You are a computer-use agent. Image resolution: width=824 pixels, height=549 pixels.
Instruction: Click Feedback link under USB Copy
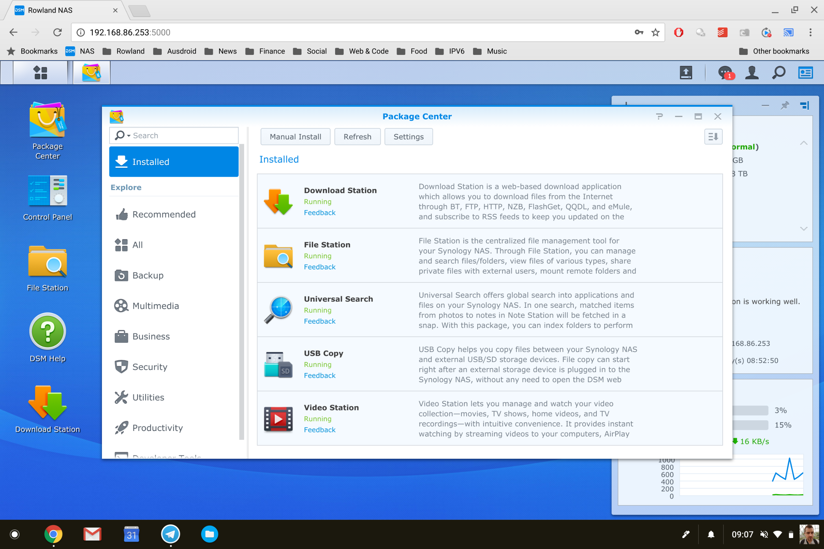320,375
